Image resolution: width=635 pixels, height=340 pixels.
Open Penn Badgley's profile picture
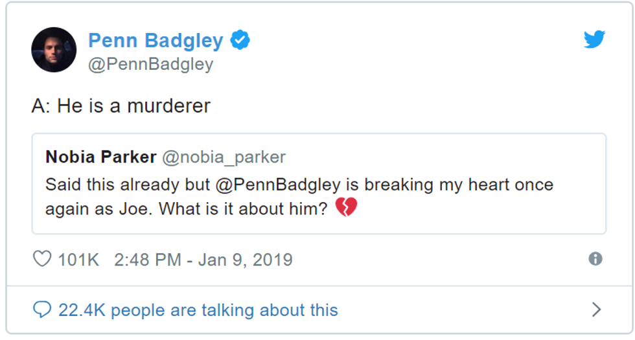coord(54,50)
